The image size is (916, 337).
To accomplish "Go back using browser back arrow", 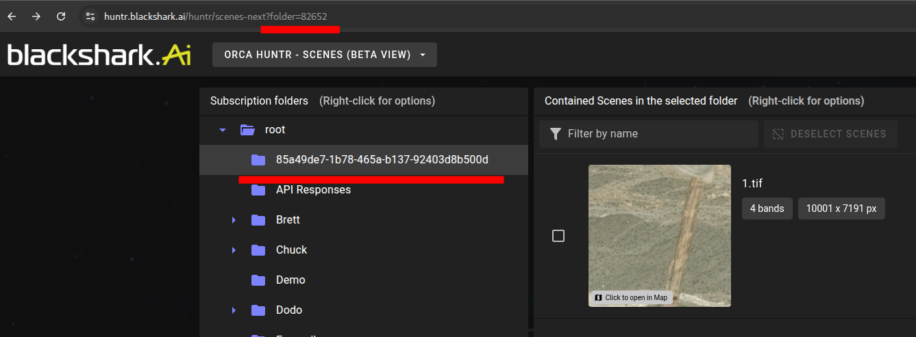I will (12, 16).
